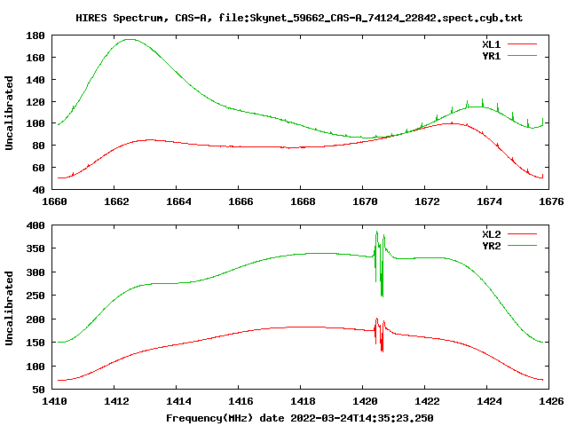Click the Uncalibrated label of the XL1/YR1 plot
The image size is (568, 426).
point(9,113)
